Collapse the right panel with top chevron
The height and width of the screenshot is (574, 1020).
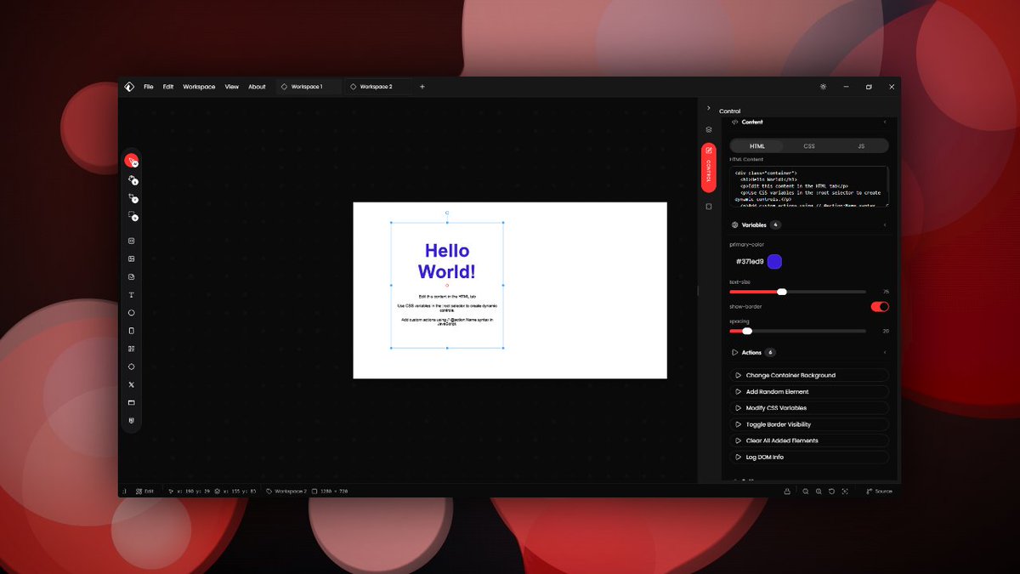[x=709, y=108]
